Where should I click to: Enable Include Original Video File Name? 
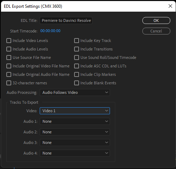point(9,66)
